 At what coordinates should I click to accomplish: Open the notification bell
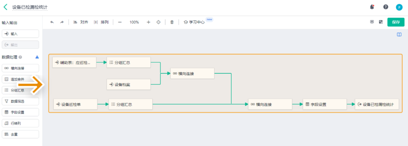click(372, 7)
